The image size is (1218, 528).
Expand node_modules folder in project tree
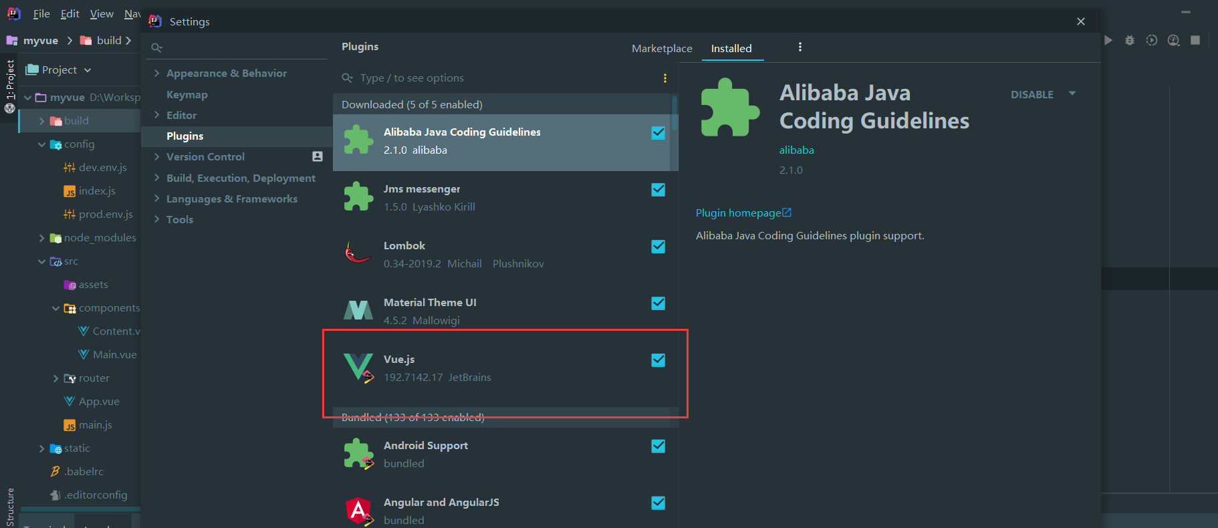[41, 238]
